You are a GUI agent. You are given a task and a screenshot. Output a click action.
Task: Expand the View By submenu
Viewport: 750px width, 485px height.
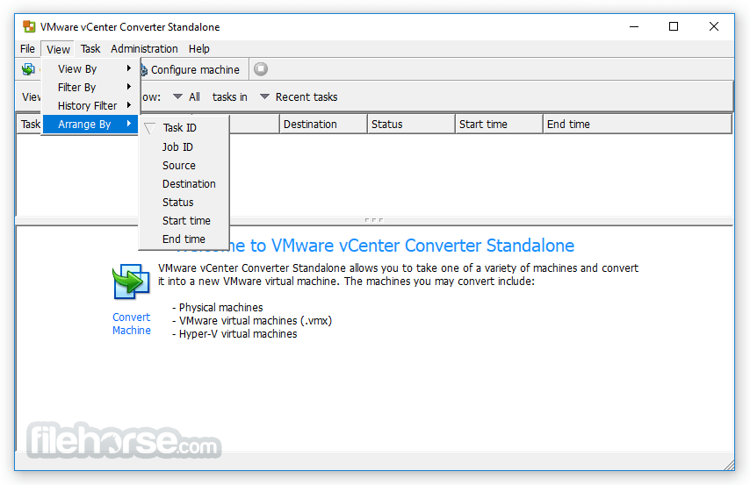click(90, 68)
